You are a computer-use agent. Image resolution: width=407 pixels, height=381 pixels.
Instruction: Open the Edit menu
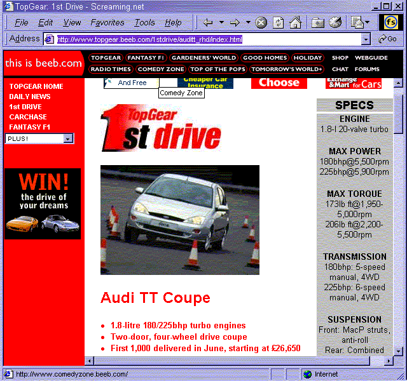(45, 23)
